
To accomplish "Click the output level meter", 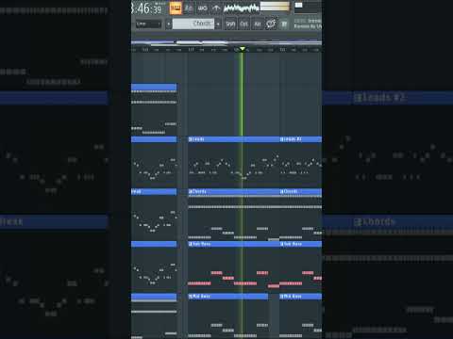I will coord(275,7).
